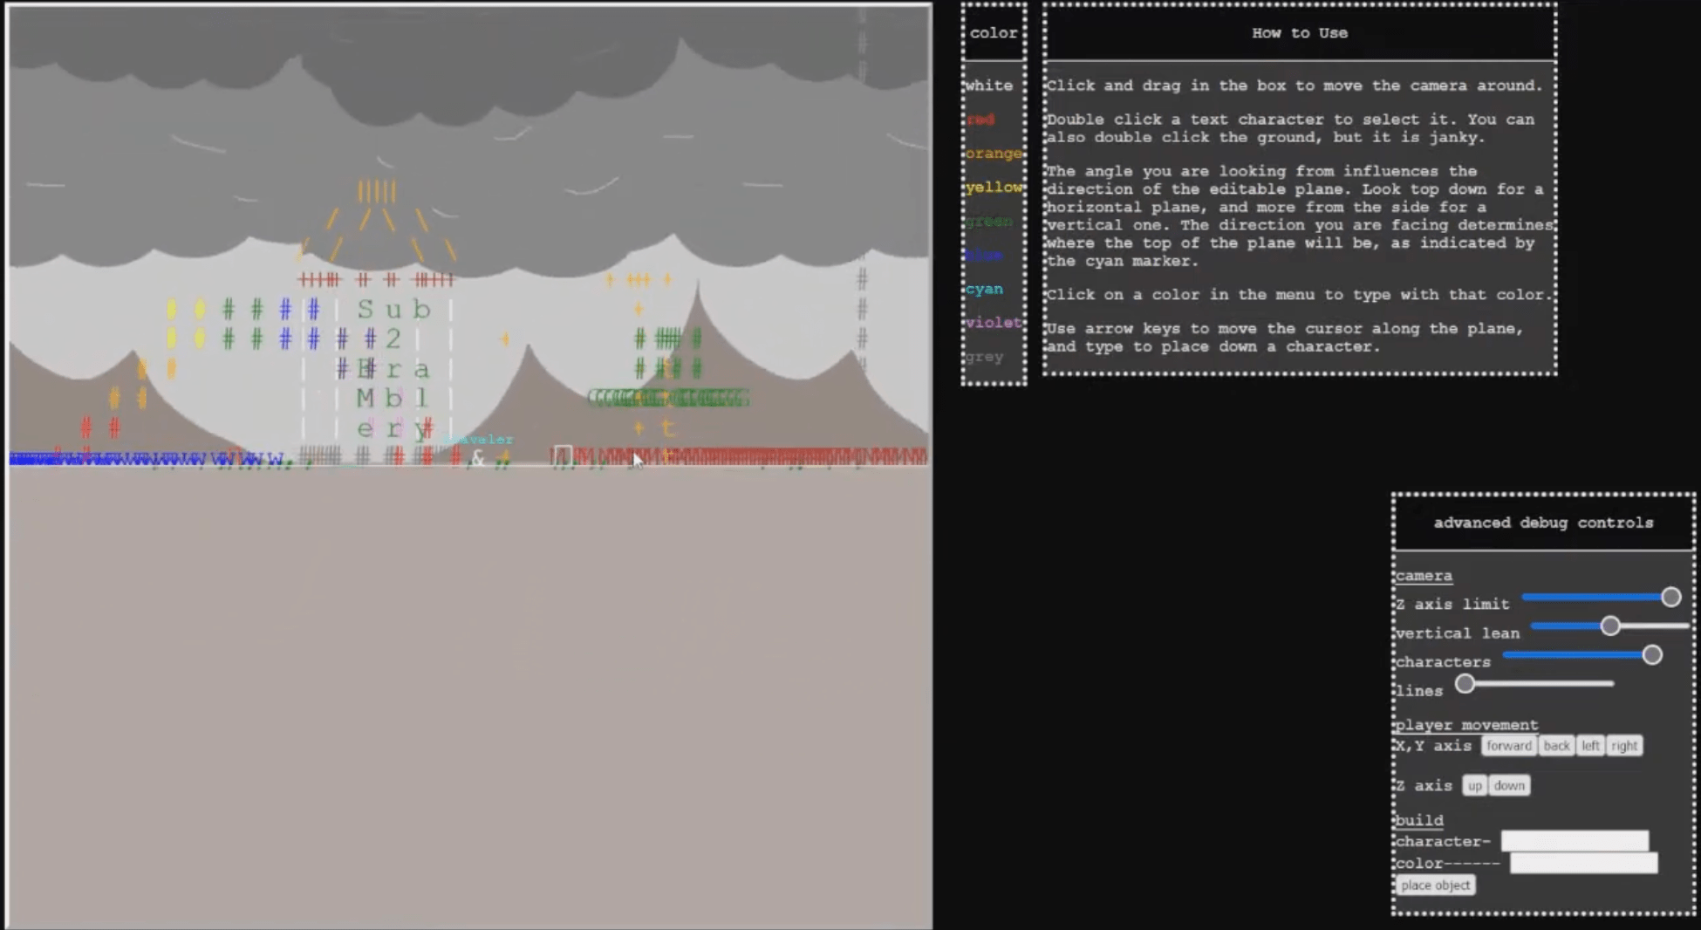
Task: Lower player with Z axis down button
Action: [x=1508, y=786]
